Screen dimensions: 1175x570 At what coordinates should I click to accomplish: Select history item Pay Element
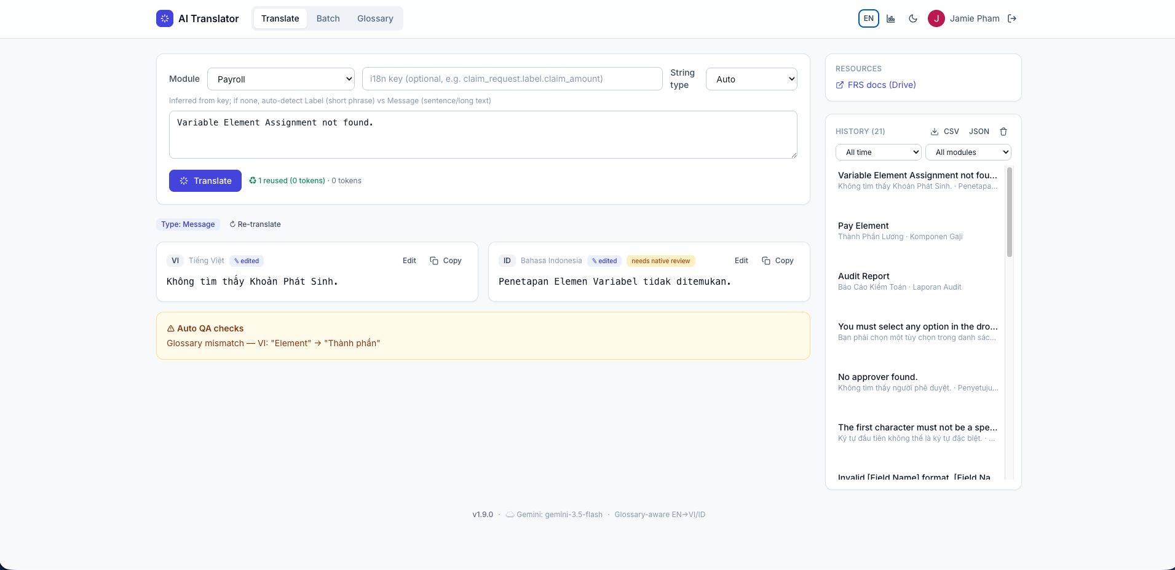click(x=918, y=231)
